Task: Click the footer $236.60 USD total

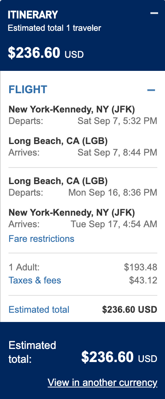Action: (x=119, y=357)
